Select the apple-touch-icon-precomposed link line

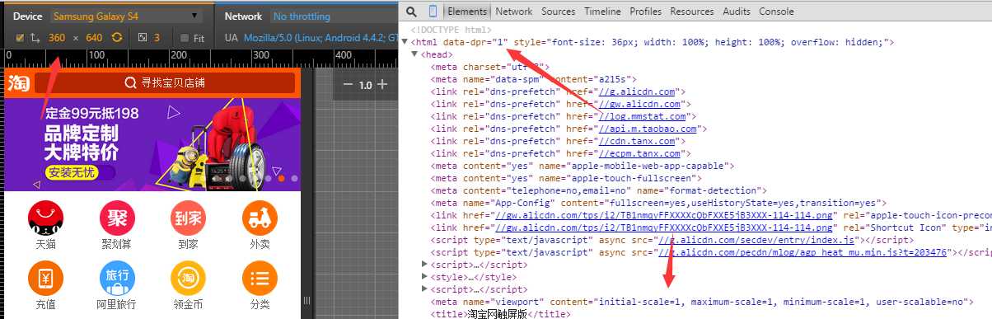[712, 215]
